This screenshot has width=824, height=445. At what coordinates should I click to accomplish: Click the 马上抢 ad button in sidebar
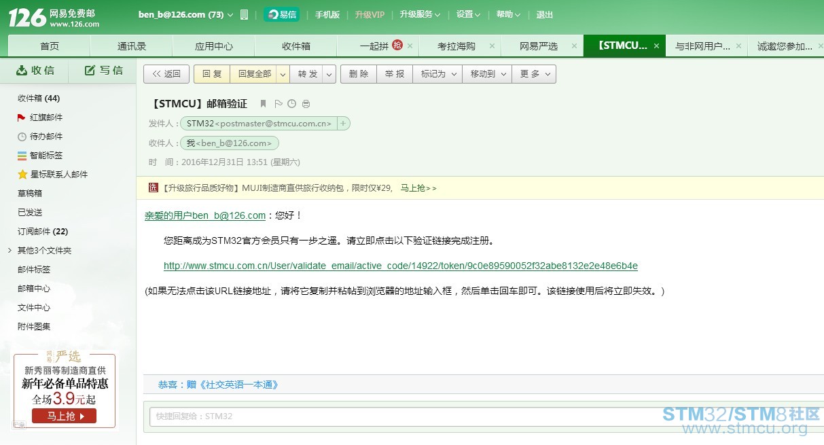tap(64, 416)
